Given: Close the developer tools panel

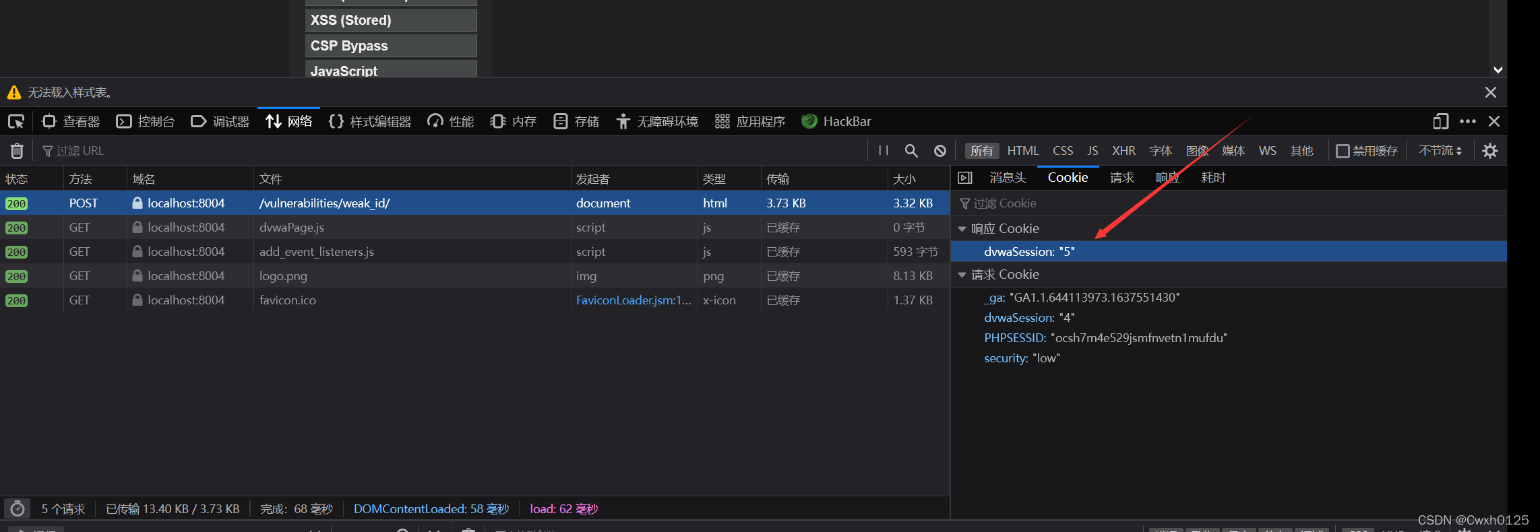Looking at the screenshot, I should click(x=1494, y=122).
